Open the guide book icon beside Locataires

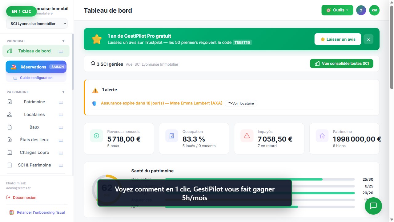(x=61, y=115)
